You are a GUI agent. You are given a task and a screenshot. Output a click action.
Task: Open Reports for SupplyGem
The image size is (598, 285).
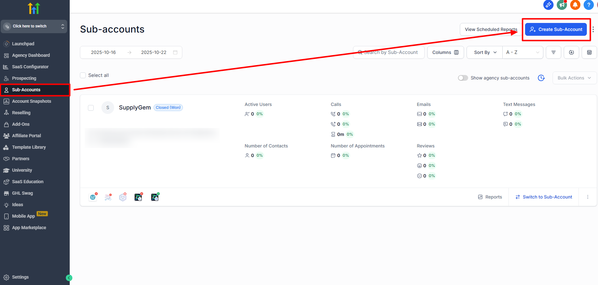[x=490, y=197]
